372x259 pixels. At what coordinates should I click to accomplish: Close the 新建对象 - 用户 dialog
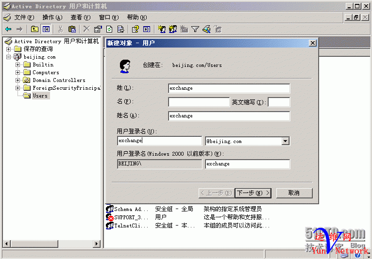(313, 43)
